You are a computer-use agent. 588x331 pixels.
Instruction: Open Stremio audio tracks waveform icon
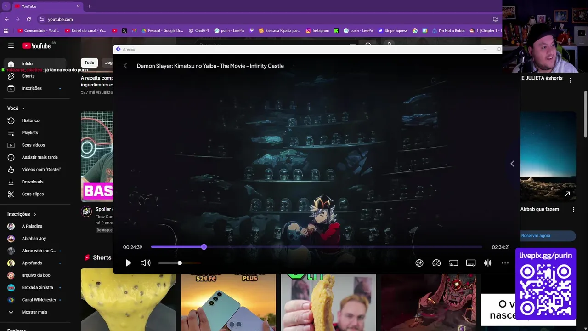click(x=488, y=263)
